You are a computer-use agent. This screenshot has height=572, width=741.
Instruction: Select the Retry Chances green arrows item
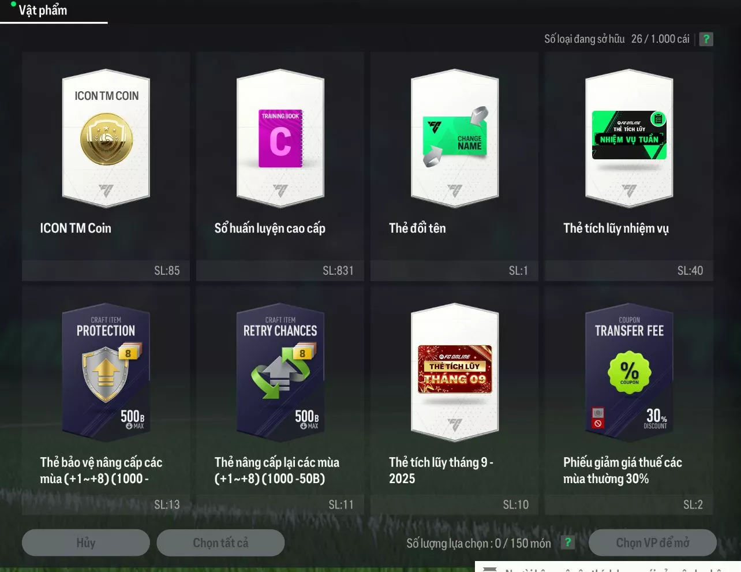tap(280, 373)
